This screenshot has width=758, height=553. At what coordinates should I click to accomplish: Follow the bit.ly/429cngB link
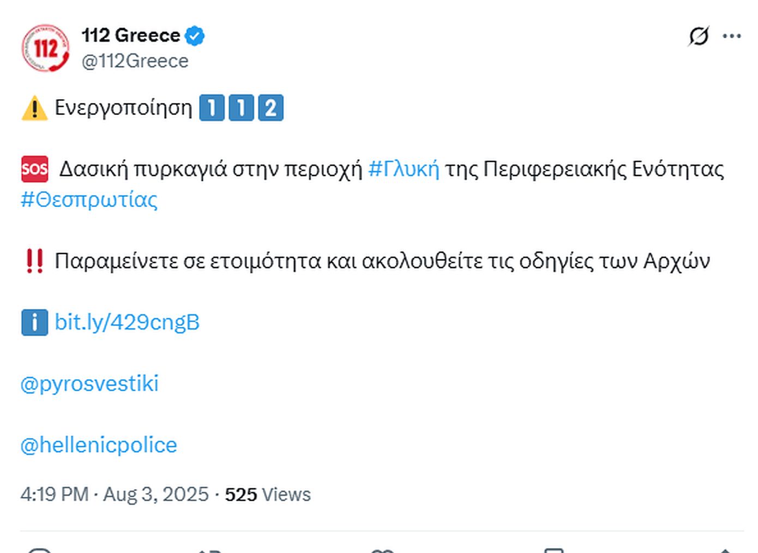point(127,322)
